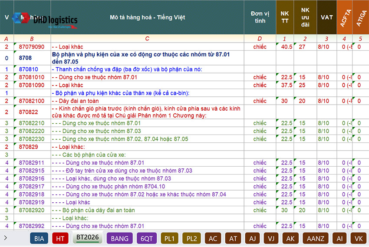Select '87.02, 87.04 hoặc 87.05' description cell

pyautogui.click(x=147, y=139)
